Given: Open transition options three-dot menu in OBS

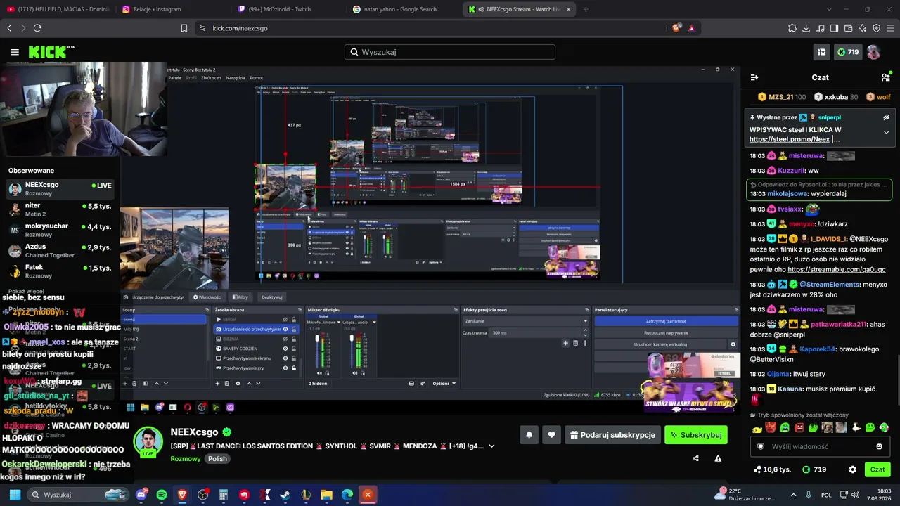Looking at the screenshot, I should [585, 343].
